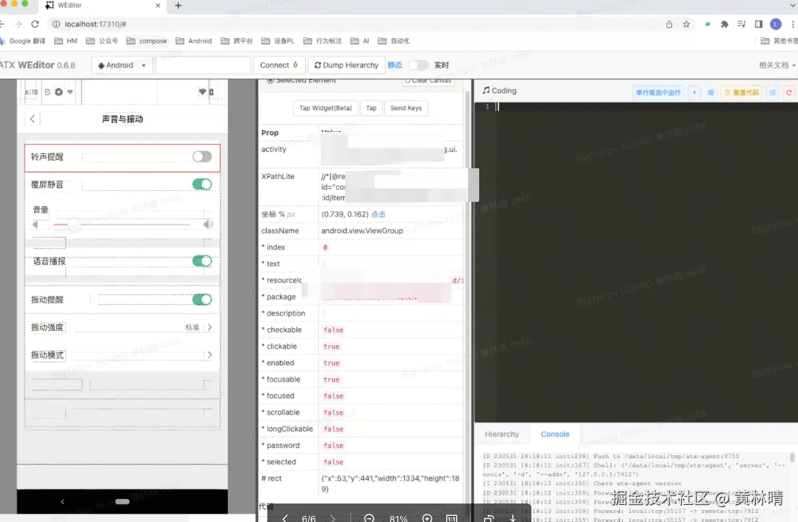Go to next image in viewer bar
Viewport: 798px width, 522px height.
coord(332,519)
